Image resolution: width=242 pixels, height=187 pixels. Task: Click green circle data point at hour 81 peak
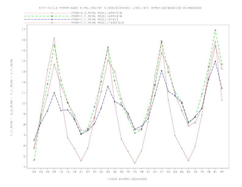(x=215, y=30)
